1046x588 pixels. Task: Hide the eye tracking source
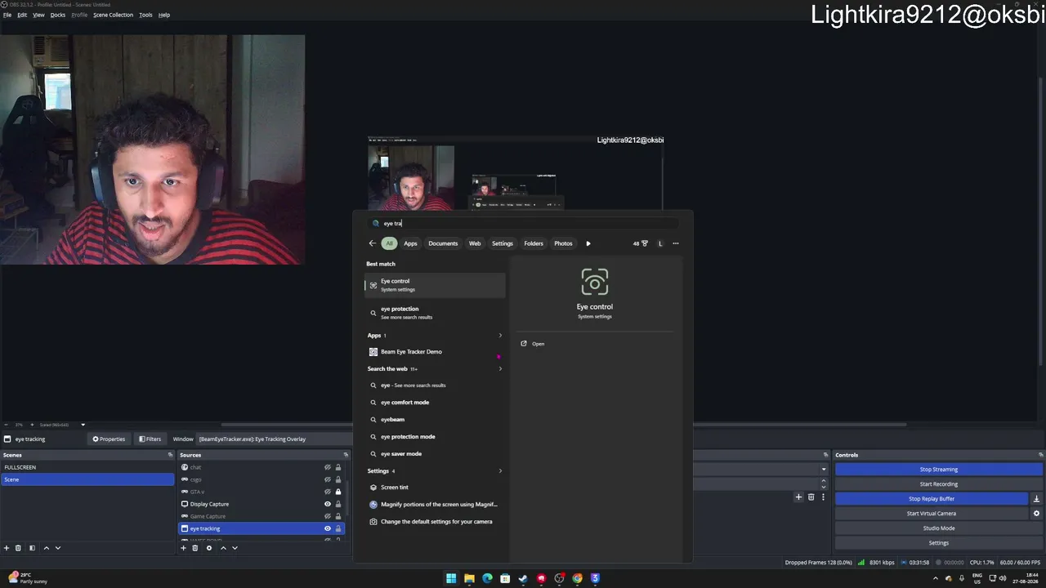point(328,528)
